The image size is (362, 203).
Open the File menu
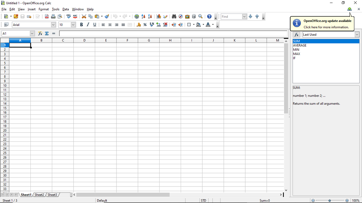coord(4,9)
